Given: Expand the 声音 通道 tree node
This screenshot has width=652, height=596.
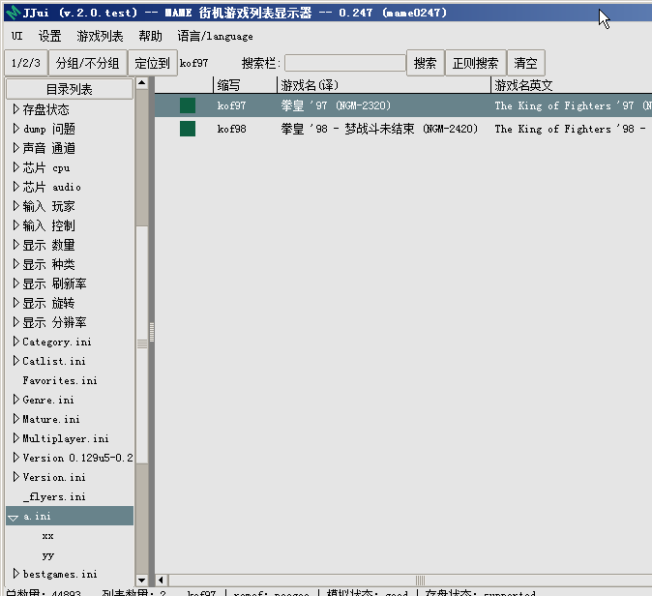Looking at the screenshot, I should 16,148.
